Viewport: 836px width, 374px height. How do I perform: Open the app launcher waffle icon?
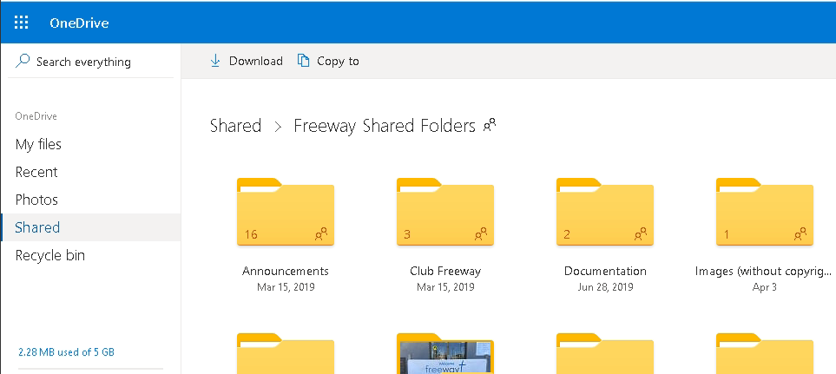[x=22, y=23]
